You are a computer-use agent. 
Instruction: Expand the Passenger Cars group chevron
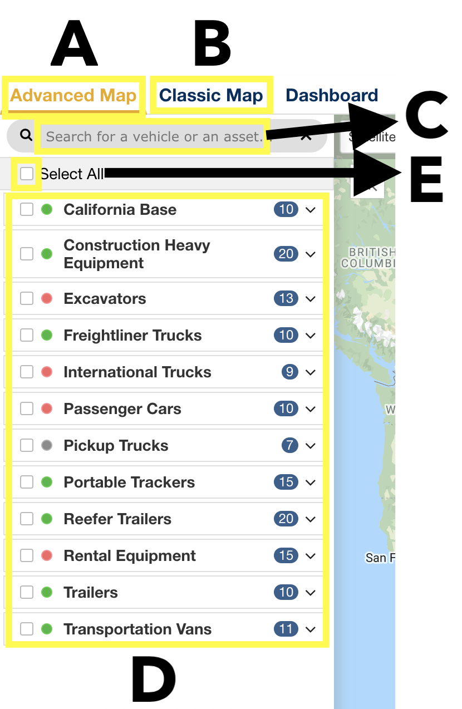coord(311,409)
